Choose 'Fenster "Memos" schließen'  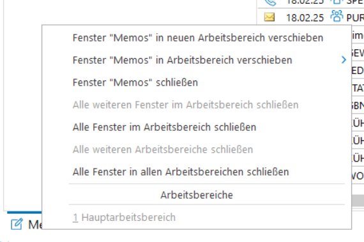click(135, 82)
